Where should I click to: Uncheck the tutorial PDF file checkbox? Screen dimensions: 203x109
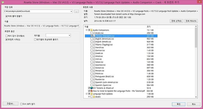pos(89,91)
